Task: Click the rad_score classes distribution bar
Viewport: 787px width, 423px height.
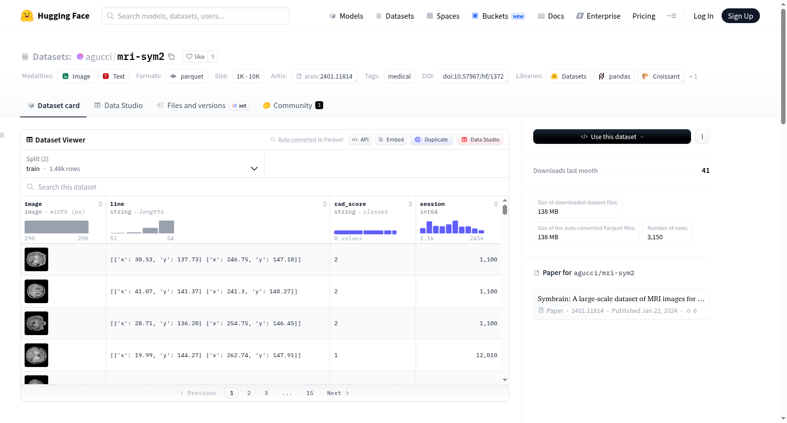Action: coord(365,232)
